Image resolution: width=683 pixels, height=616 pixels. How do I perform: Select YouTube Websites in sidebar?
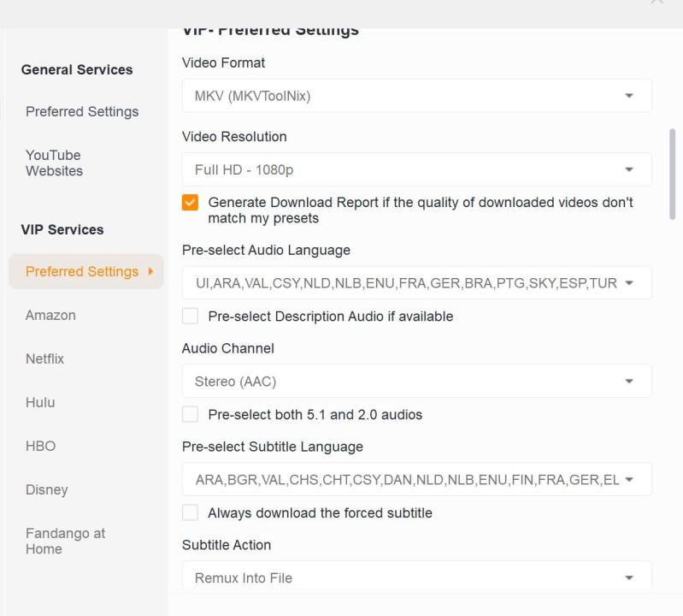[55, 163]
